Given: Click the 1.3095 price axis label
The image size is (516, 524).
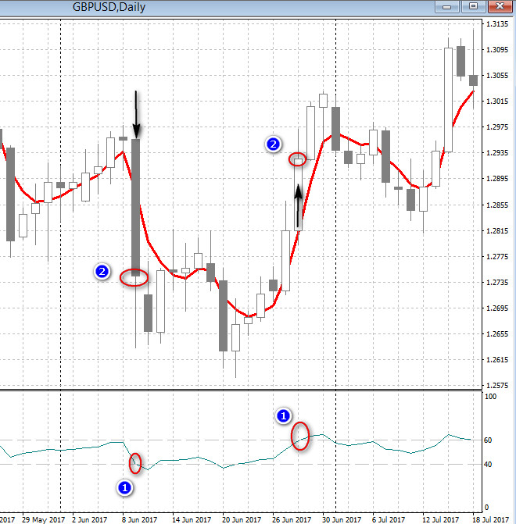Looking at the screenshot, I should coord(497,50).
